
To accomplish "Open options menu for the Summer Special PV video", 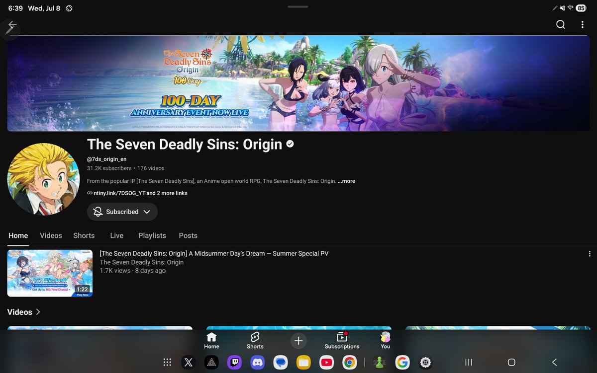I will (x=590, y=254).
